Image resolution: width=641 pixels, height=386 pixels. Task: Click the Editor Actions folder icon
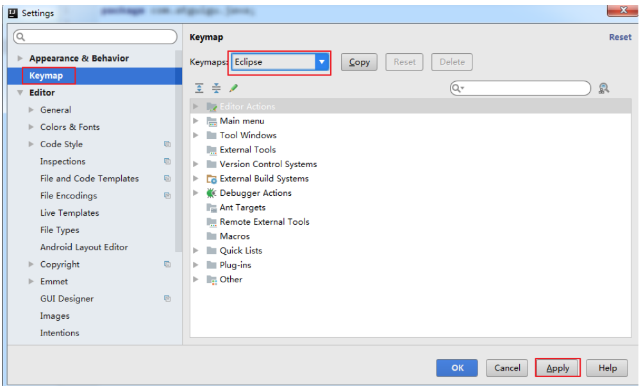point(212,107)
